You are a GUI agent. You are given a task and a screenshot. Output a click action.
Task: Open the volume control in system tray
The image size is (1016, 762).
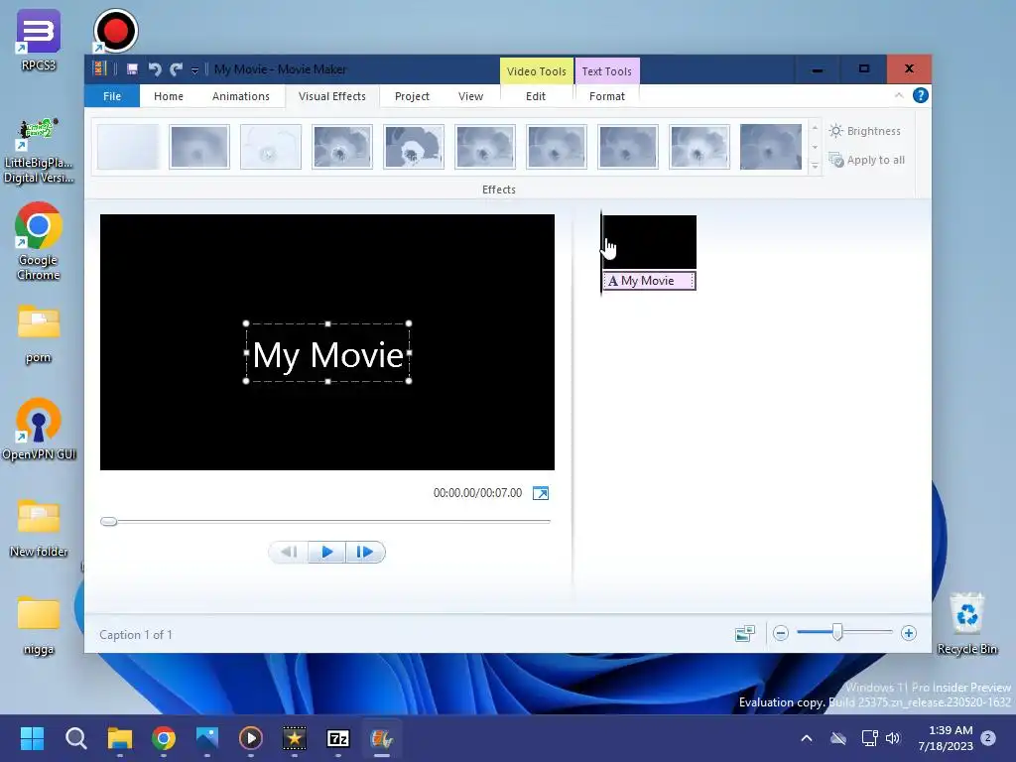pyautogui.click(x=893, y=738)
